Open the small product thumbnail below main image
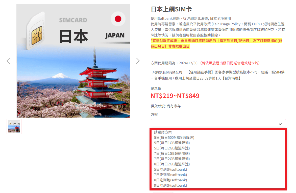Screen dimensions: 296x193 point(14,126)
